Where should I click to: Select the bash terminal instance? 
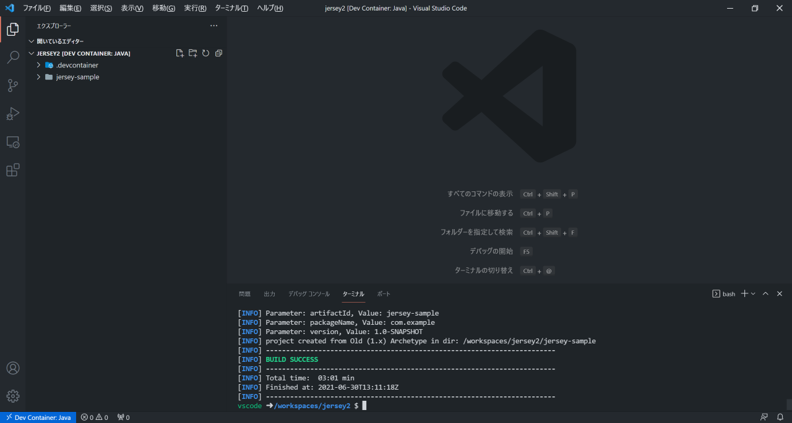coord(724,294)
